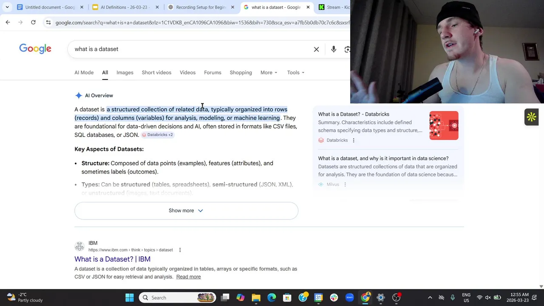544x306 pixels.
Task: Clear the search box with X
Action: 316,49
